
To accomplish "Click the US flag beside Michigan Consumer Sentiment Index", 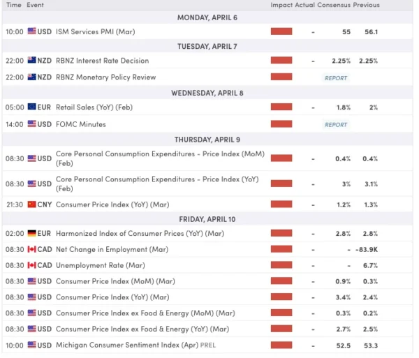I will point(32,345).
